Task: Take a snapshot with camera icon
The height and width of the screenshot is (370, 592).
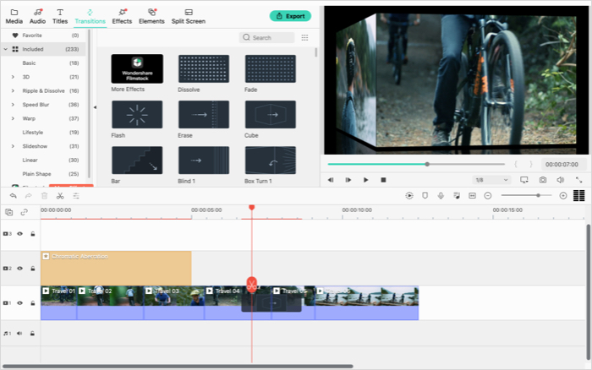Action: click(x=543, y=180)
